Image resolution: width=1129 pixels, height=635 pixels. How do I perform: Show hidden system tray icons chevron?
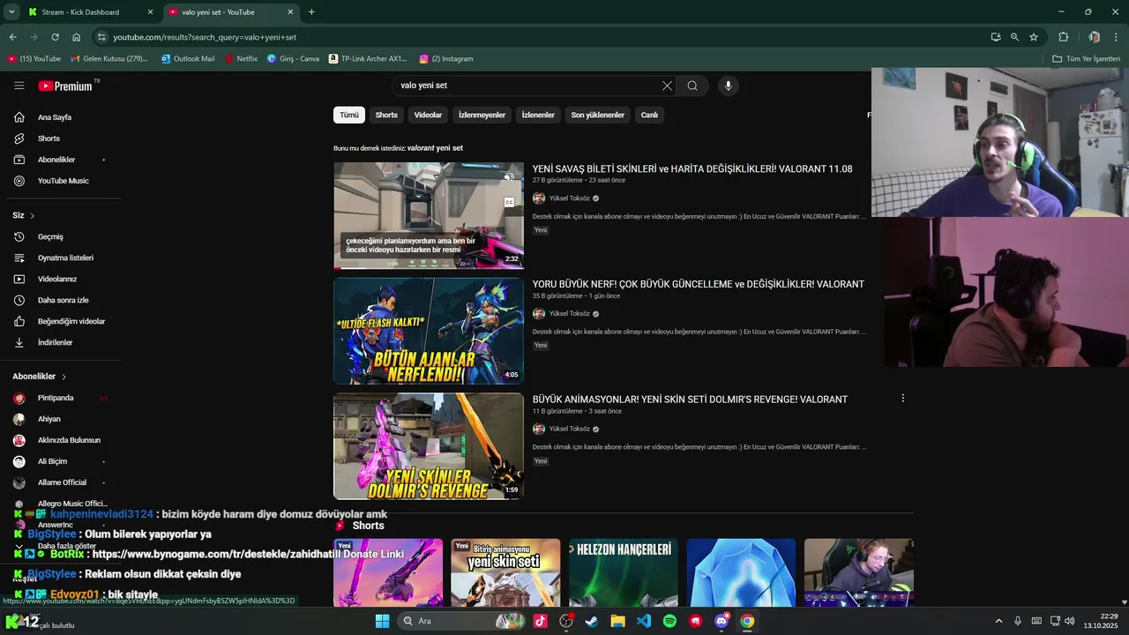[x=998, y=621]
